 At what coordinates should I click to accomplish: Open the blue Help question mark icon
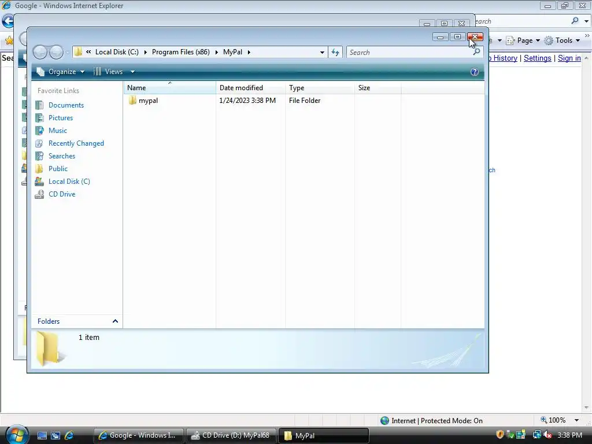pos(475,72)
